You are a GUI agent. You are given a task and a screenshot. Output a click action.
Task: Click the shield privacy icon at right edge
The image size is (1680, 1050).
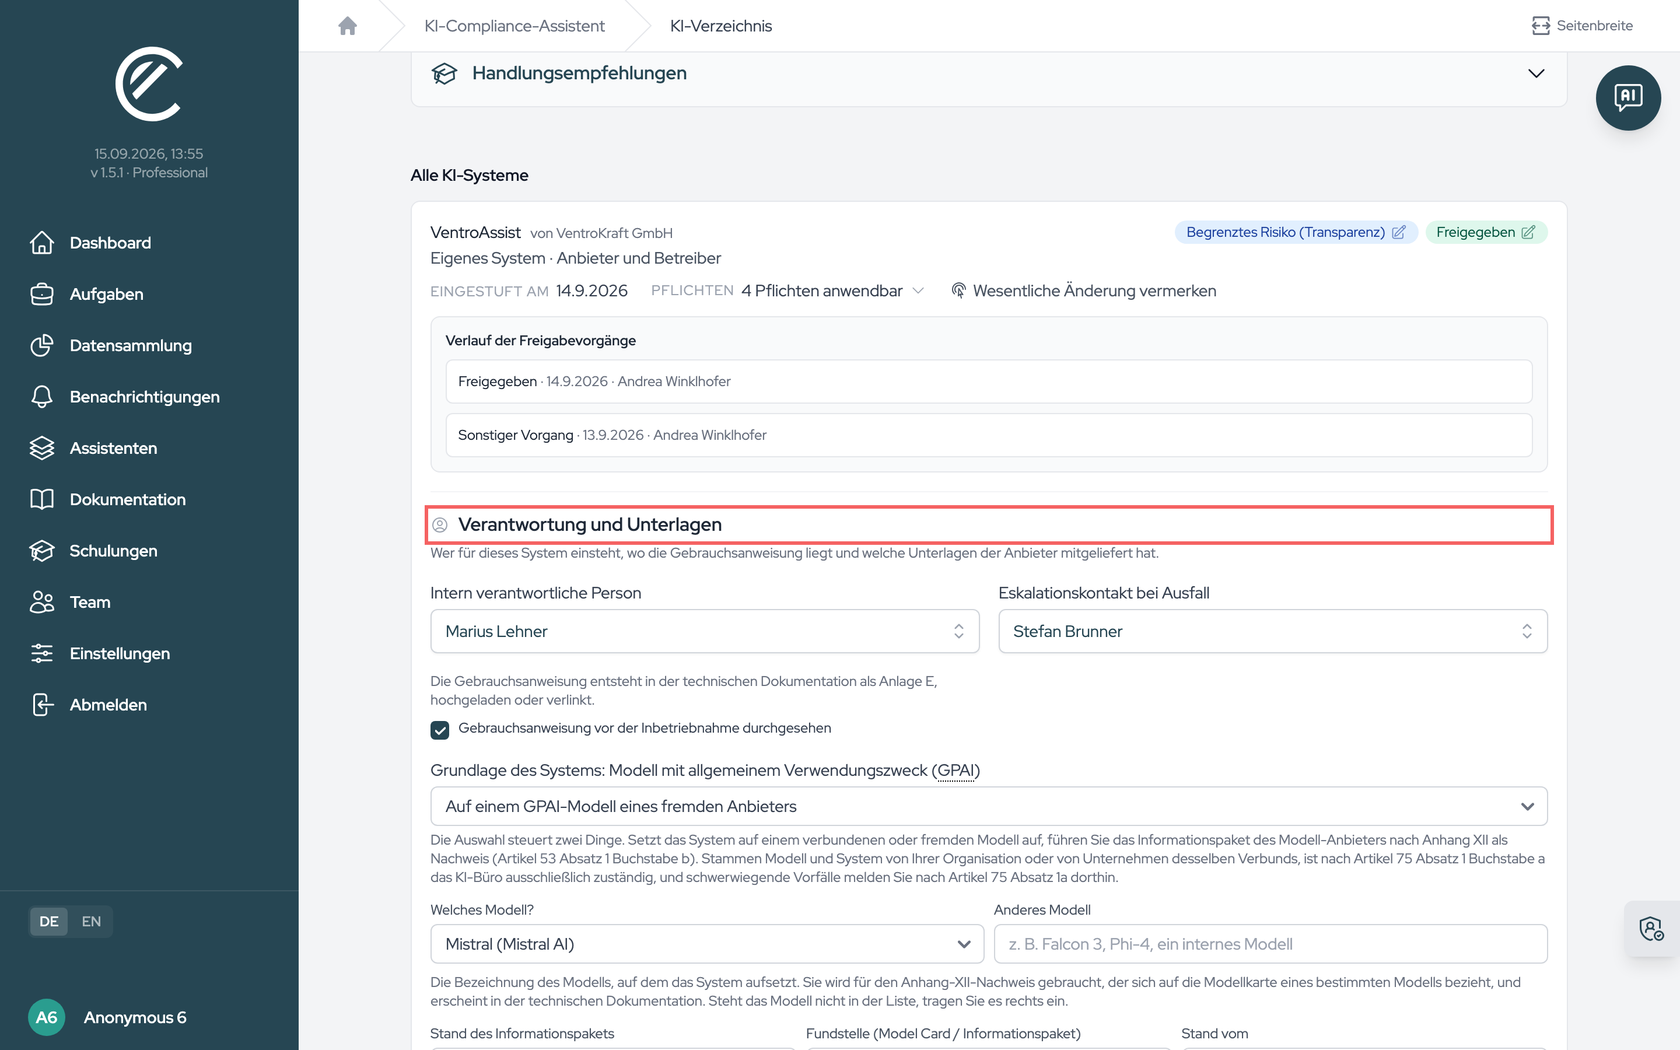1651,929
